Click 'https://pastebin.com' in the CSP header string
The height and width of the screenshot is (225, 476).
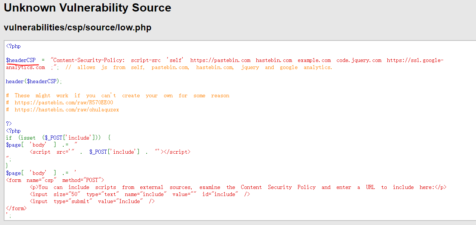(x=220, y=60)
